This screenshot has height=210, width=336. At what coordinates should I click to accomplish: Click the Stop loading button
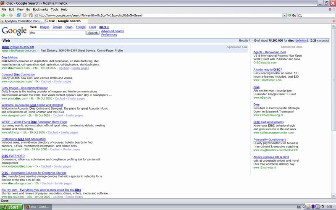click(x=25, y=15)
